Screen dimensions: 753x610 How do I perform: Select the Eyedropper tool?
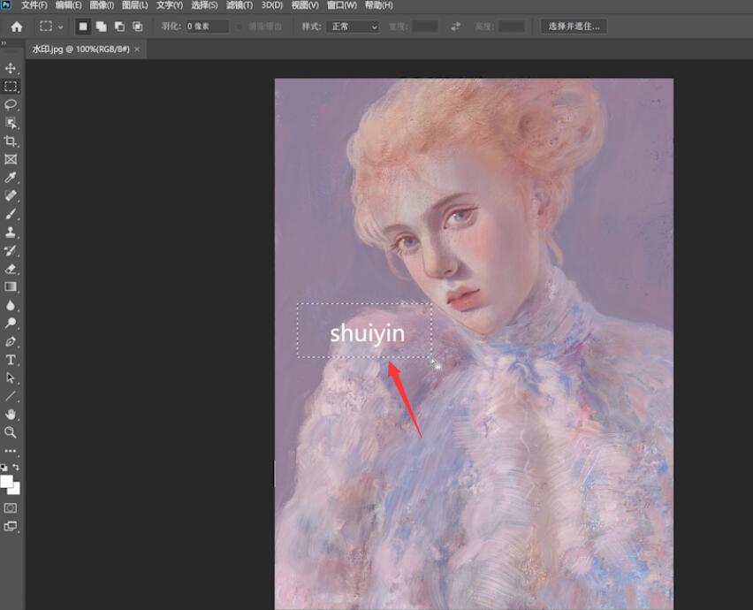point(10,177)
